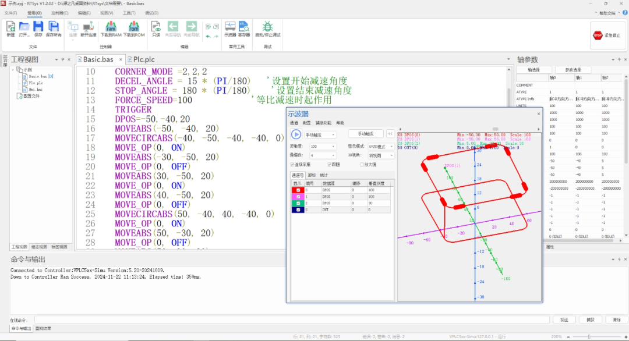
Task: Collapse the 示例 project tree node
Action: coord(13,70)
